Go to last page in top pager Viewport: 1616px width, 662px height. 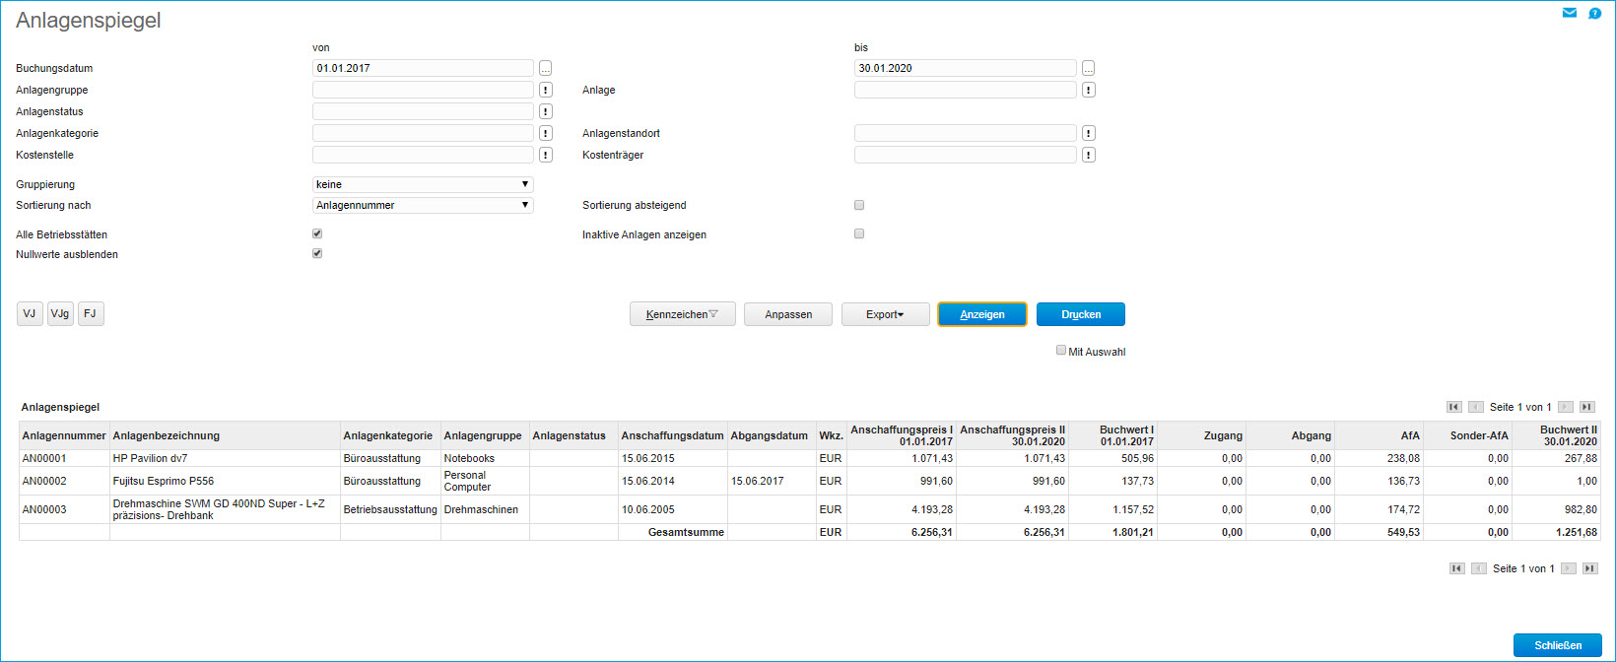(x=1586, y=407)
